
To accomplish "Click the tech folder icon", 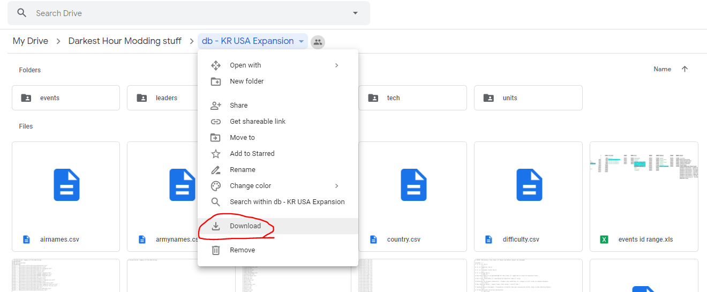I will tap(373, 98).
